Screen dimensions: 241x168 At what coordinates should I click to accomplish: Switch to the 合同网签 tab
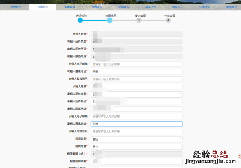[43, 7]
